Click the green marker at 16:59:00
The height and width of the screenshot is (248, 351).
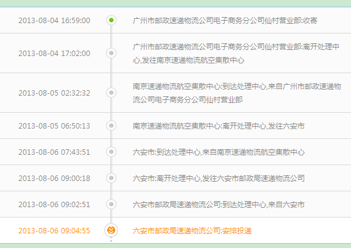pos(112,20)
